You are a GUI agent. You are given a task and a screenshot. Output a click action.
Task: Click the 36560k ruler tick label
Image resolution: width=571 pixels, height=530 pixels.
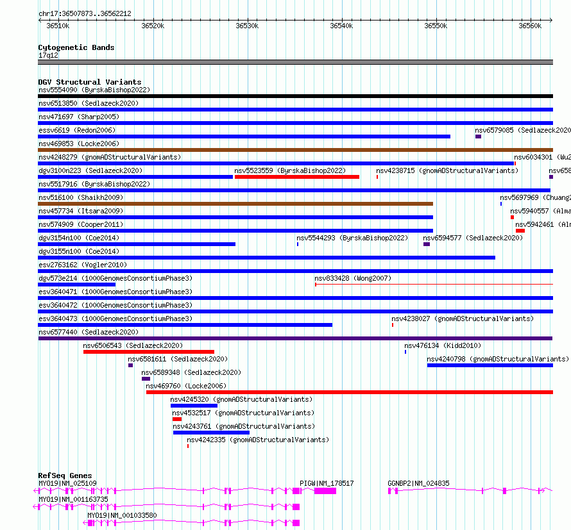tap(530, 26)
